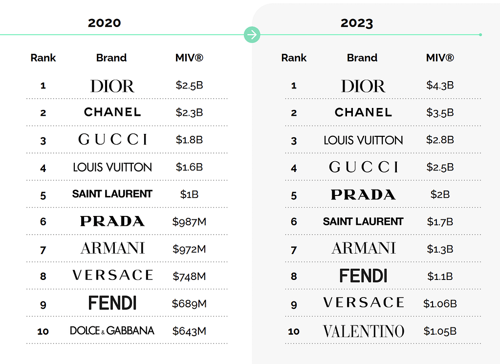Click the Rank header in 2020 table
500x364 pixels.
click(x=43, y=58)
